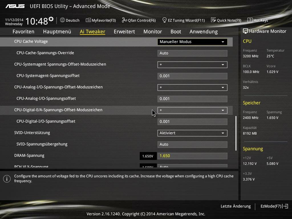Expand CPU-Digital-E/A Offset-Moduszeichen dropdown
Image resolution: width=292 pixels, height=219 pixels.
(192, 110)
